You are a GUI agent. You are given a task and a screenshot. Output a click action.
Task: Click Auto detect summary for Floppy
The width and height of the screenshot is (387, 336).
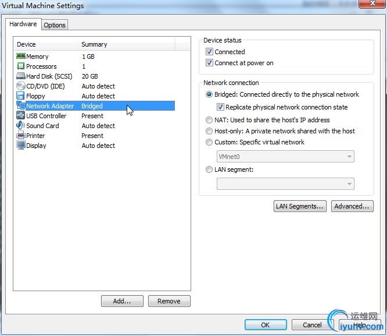(x=98, y=96)
